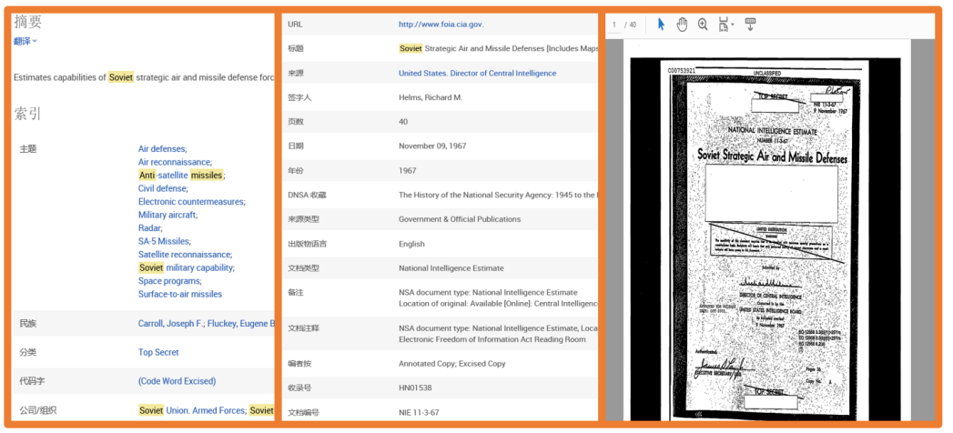953x433 pixels.
Task: Click the Air reconnaissance subject link
Action: tap(175, 162)
